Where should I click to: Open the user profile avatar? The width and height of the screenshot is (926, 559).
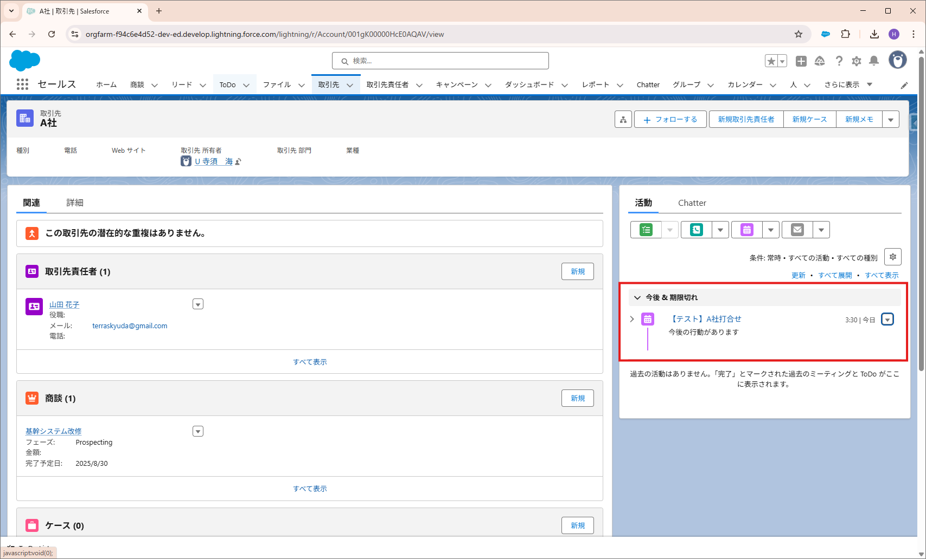(x=898, y=60)
